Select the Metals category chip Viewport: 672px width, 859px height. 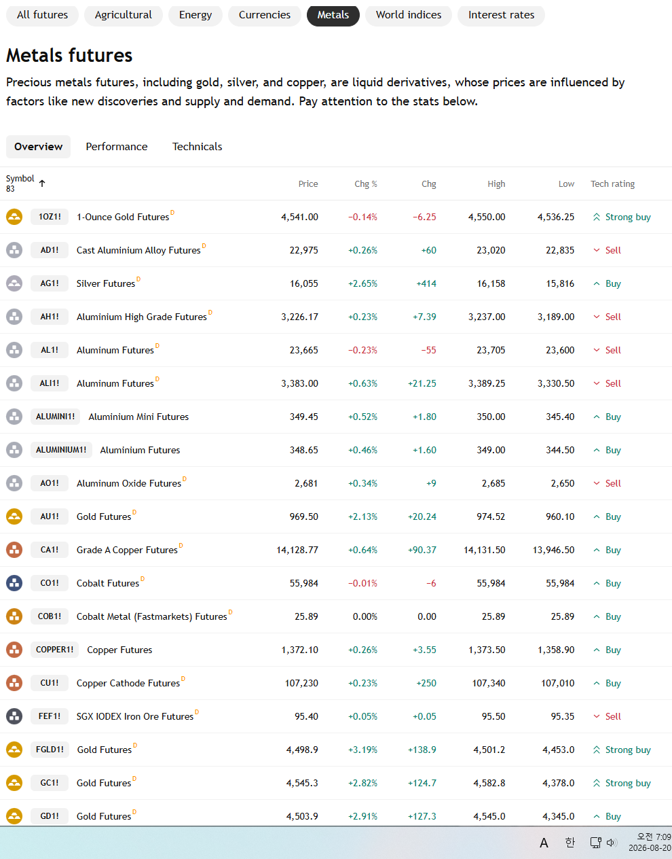pyautogui.click(x=333, y=15)
